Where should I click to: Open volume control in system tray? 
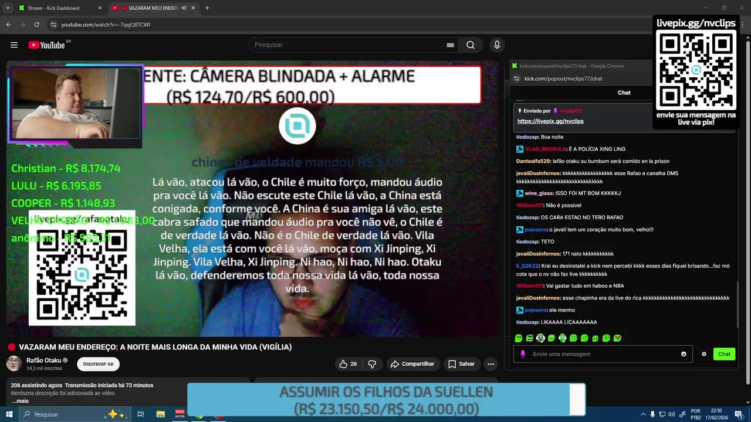[671, 414]
